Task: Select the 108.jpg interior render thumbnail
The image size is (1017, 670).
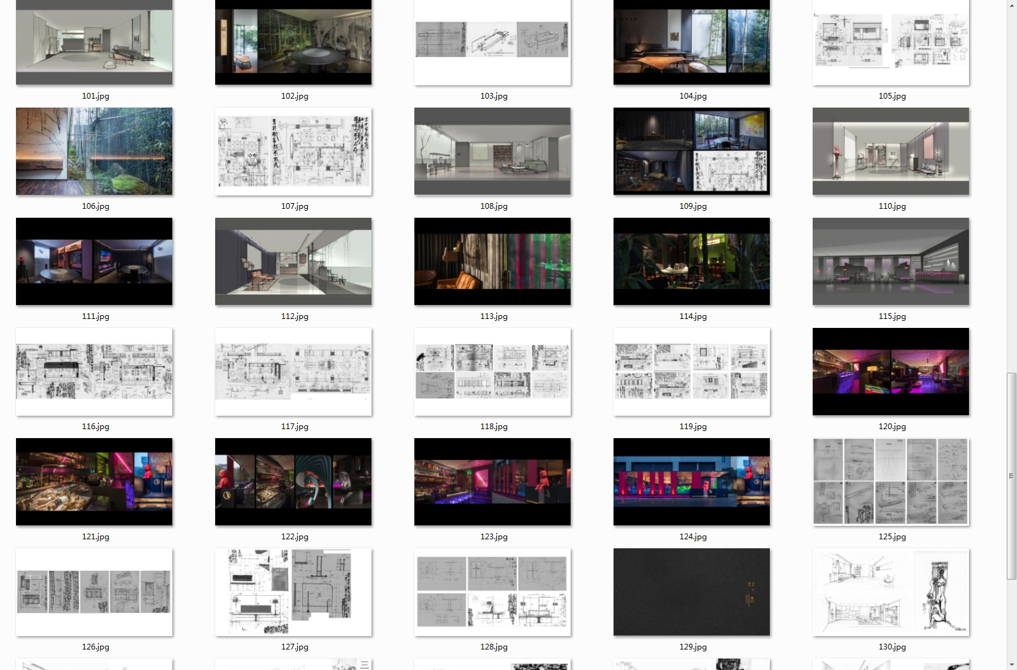Action: [492, 151]
